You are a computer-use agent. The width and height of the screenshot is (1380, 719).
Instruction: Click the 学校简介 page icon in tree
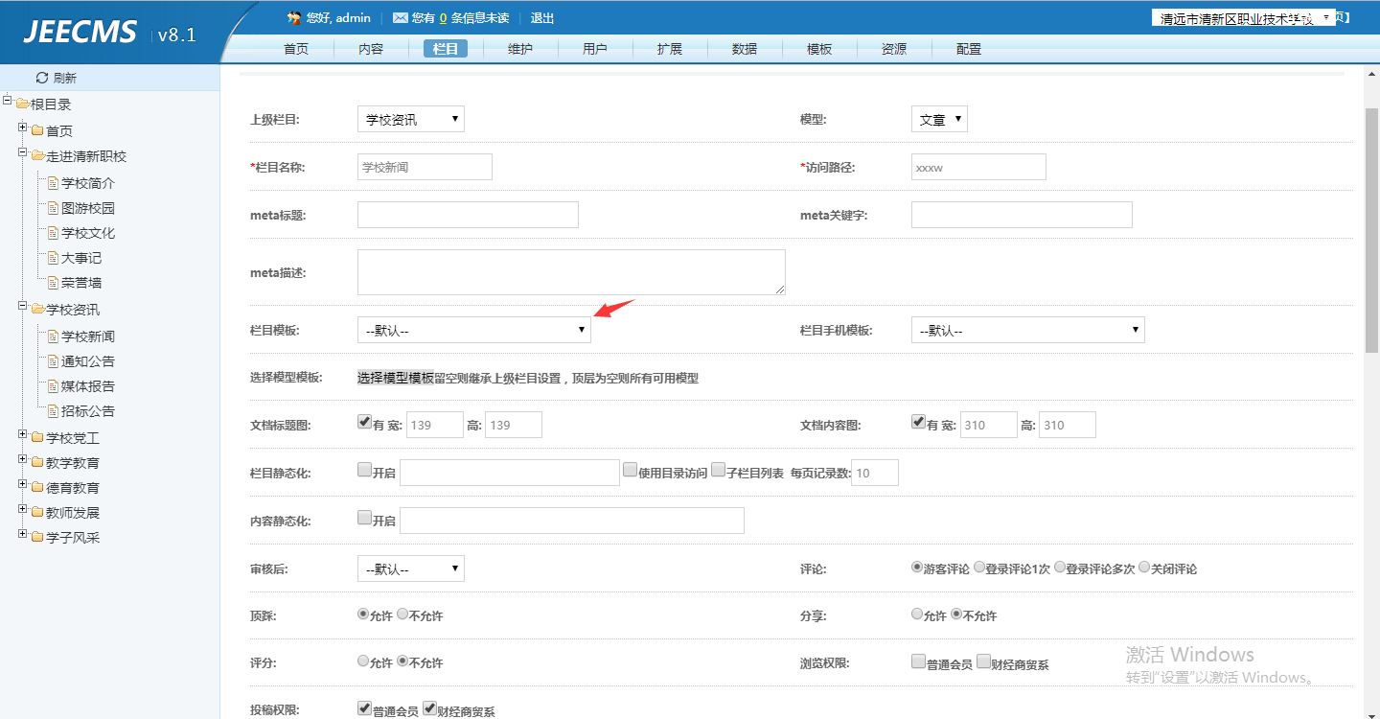point(54,183)
